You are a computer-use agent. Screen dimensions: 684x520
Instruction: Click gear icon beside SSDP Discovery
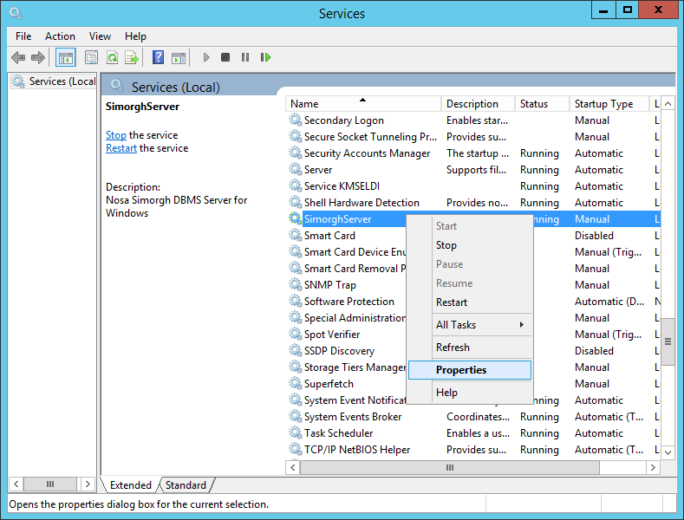tap(296, 350)
